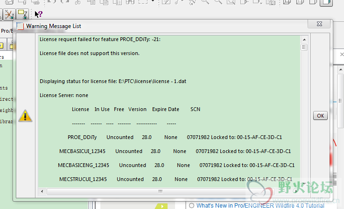Viewport: 344px width, 209px height.
Task: Click the 'Warning Message List' title text
Action: [54, 26]
